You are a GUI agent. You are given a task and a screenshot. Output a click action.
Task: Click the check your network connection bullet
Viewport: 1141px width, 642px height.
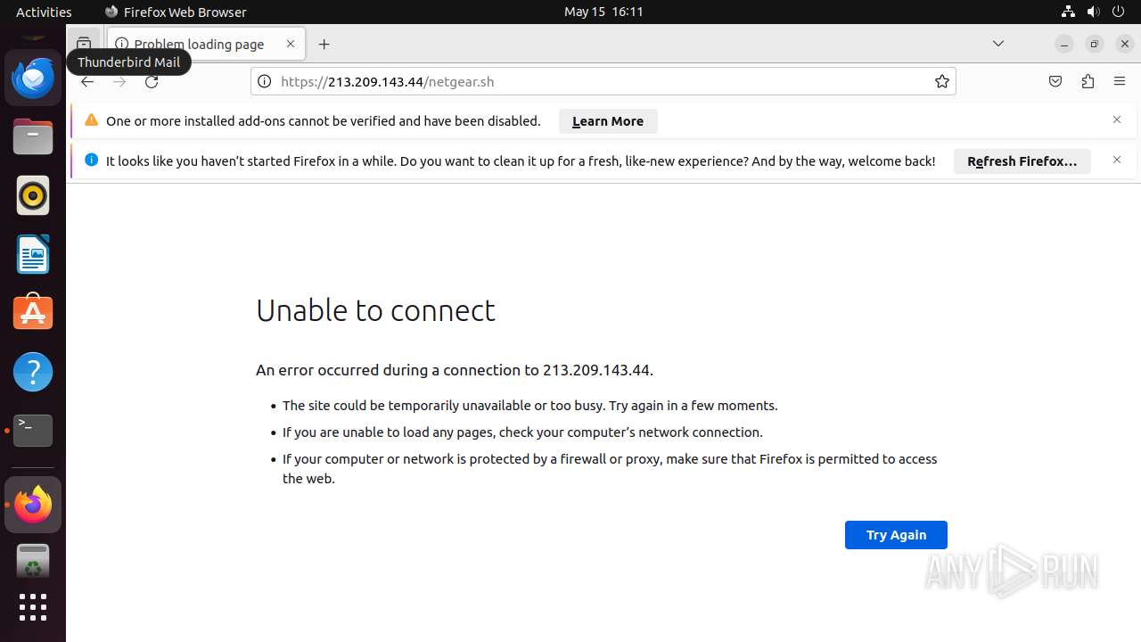click(522, 432)
